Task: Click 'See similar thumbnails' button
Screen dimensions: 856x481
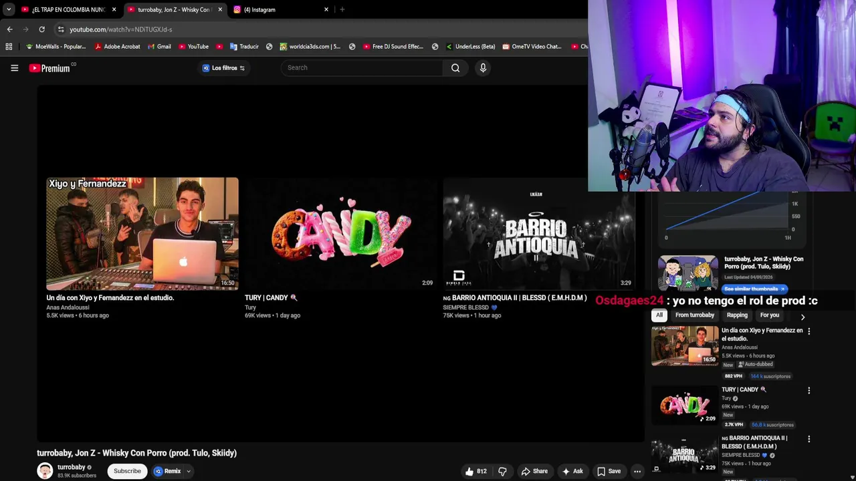Action: (x=754, y=289)
